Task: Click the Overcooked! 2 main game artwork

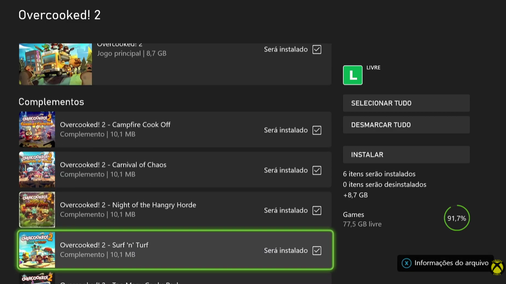Action: pyautogui.click(x=56, y=64)
